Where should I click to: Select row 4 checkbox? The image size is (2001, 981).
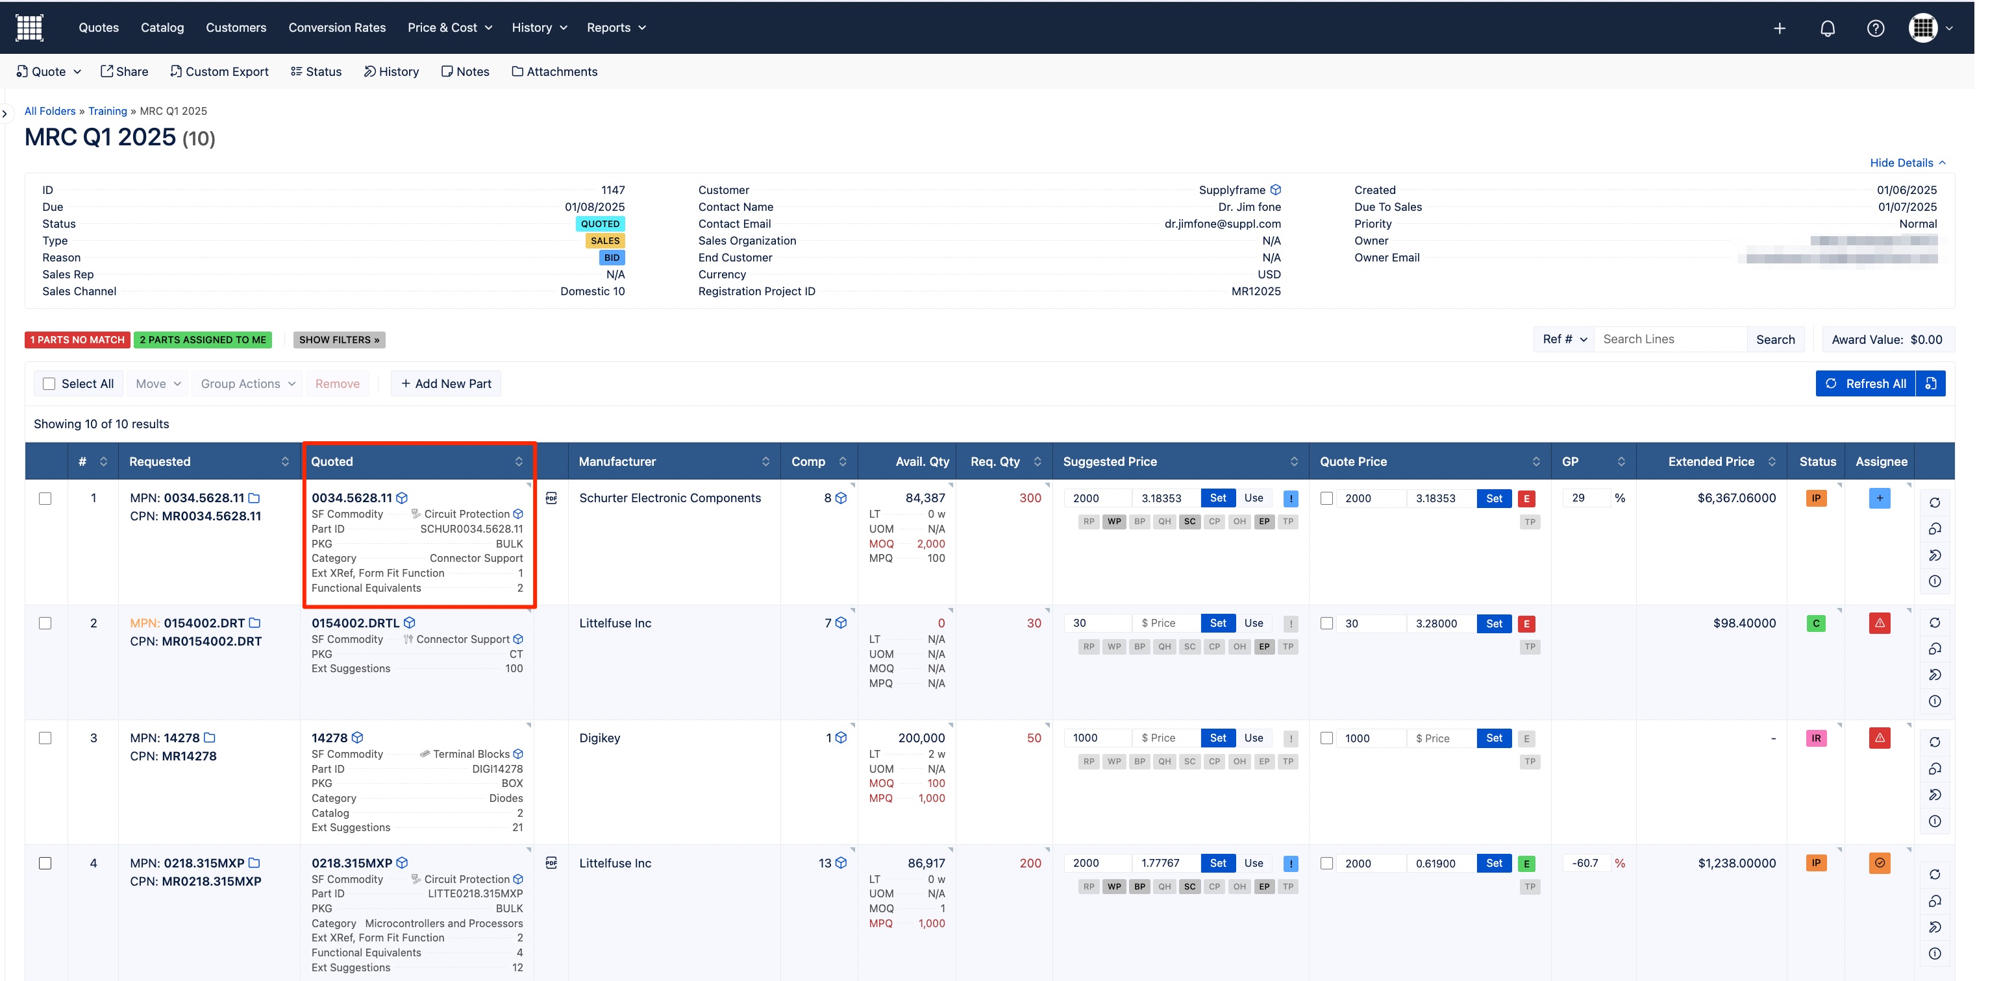45,863
